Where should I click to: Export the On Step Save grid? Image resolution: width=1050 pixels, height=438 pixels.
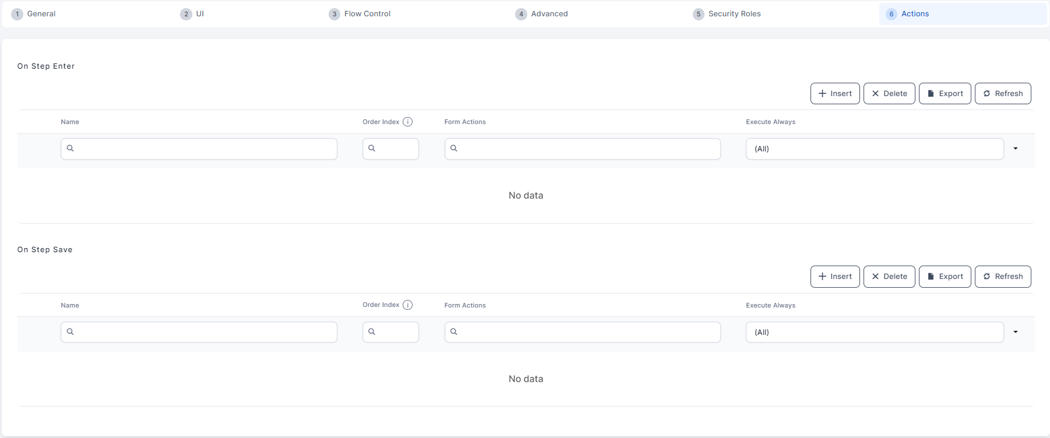tap(945, 277)
